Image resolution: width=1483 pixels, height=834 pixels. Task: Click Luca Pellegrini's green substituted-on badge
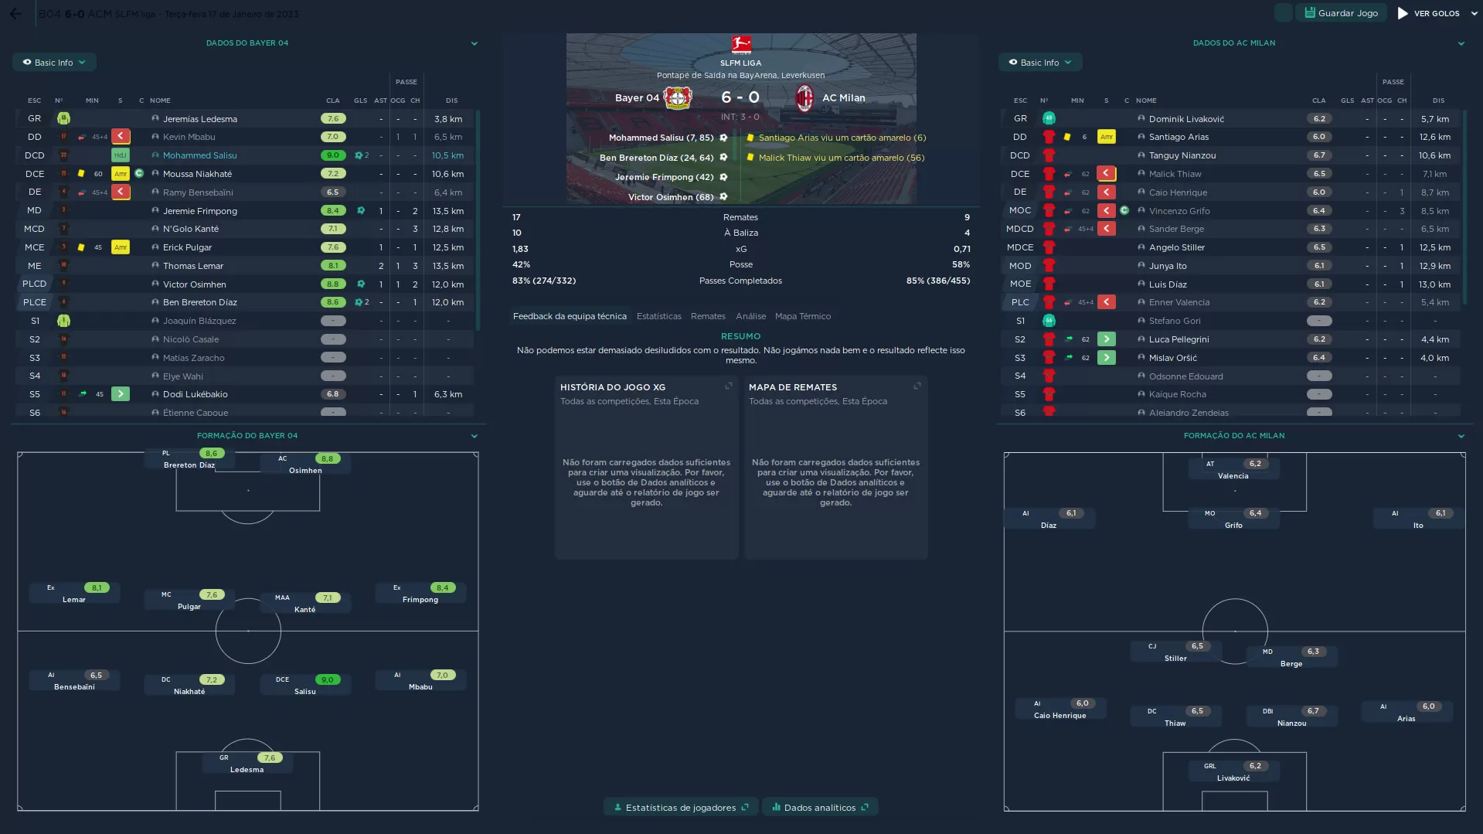(x=1107, y=339)
